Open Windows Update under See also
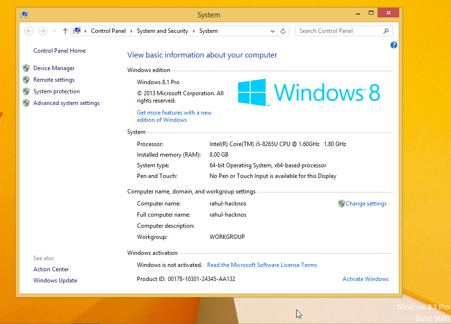 55,280
